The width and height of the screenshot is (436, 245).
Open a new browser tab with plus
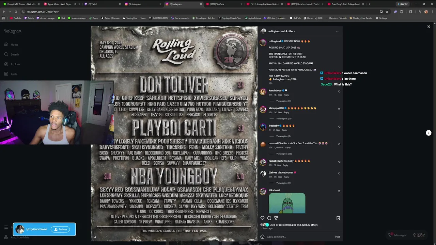click(369, 4)
